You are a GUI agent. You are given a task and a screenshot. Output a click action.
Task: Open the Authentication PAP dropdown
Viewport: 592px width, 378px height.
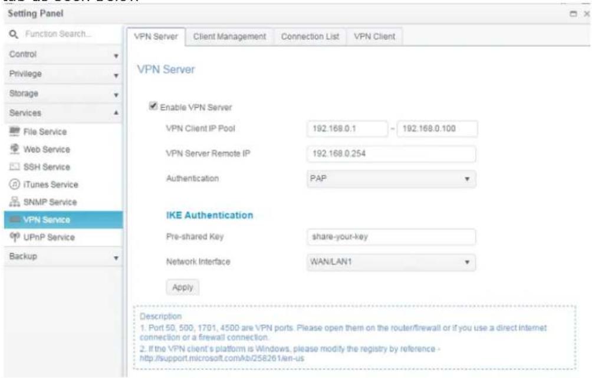click(391, 178)
